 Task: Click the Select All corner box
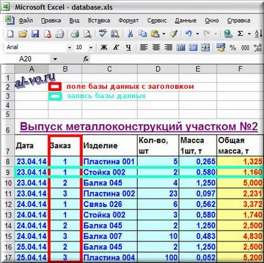(x=7, y=69)
